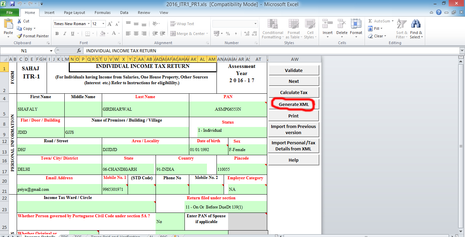Image resolution: width=465 pixels, height=237 pixels.
Task: Click the Paste clipboard icon
Action: point(8,24)
